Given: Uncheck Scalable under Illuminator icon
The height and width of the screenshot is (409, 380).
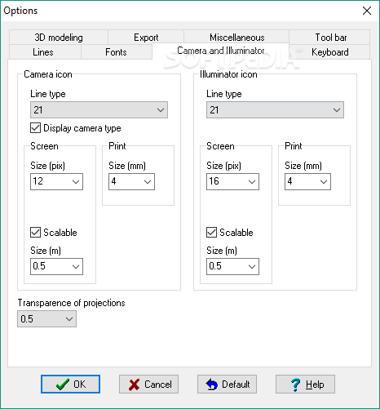Looking at the screenshot, I should (x=211, y=233).
